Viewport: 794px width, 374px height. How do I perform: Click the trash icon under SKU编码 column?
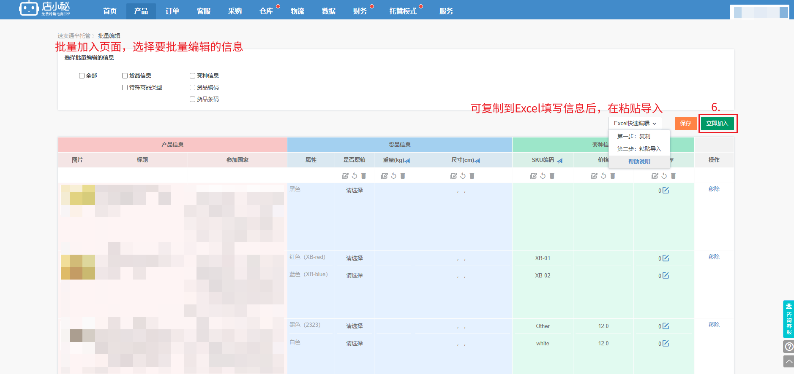[552, 176]
